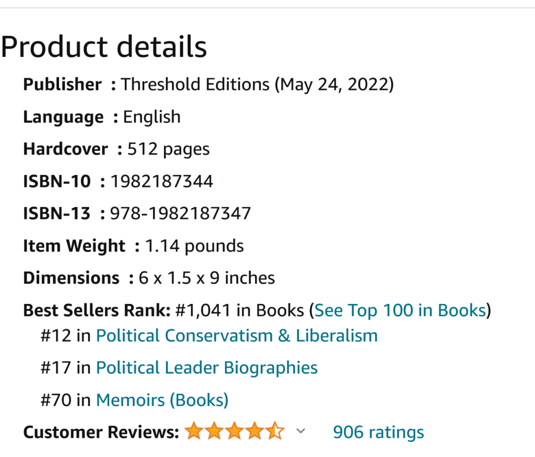Click the Threshold Editions publisher text
Image resolution: width=535 pixels, height=457 pixels.
click(x=195, y=84)
